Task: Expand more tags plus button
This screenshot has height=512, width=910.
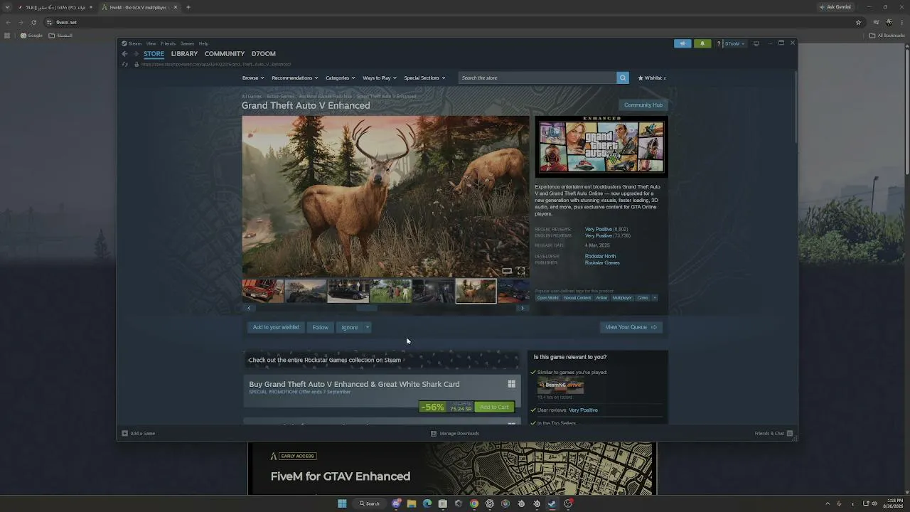Action: pos(655,298)
